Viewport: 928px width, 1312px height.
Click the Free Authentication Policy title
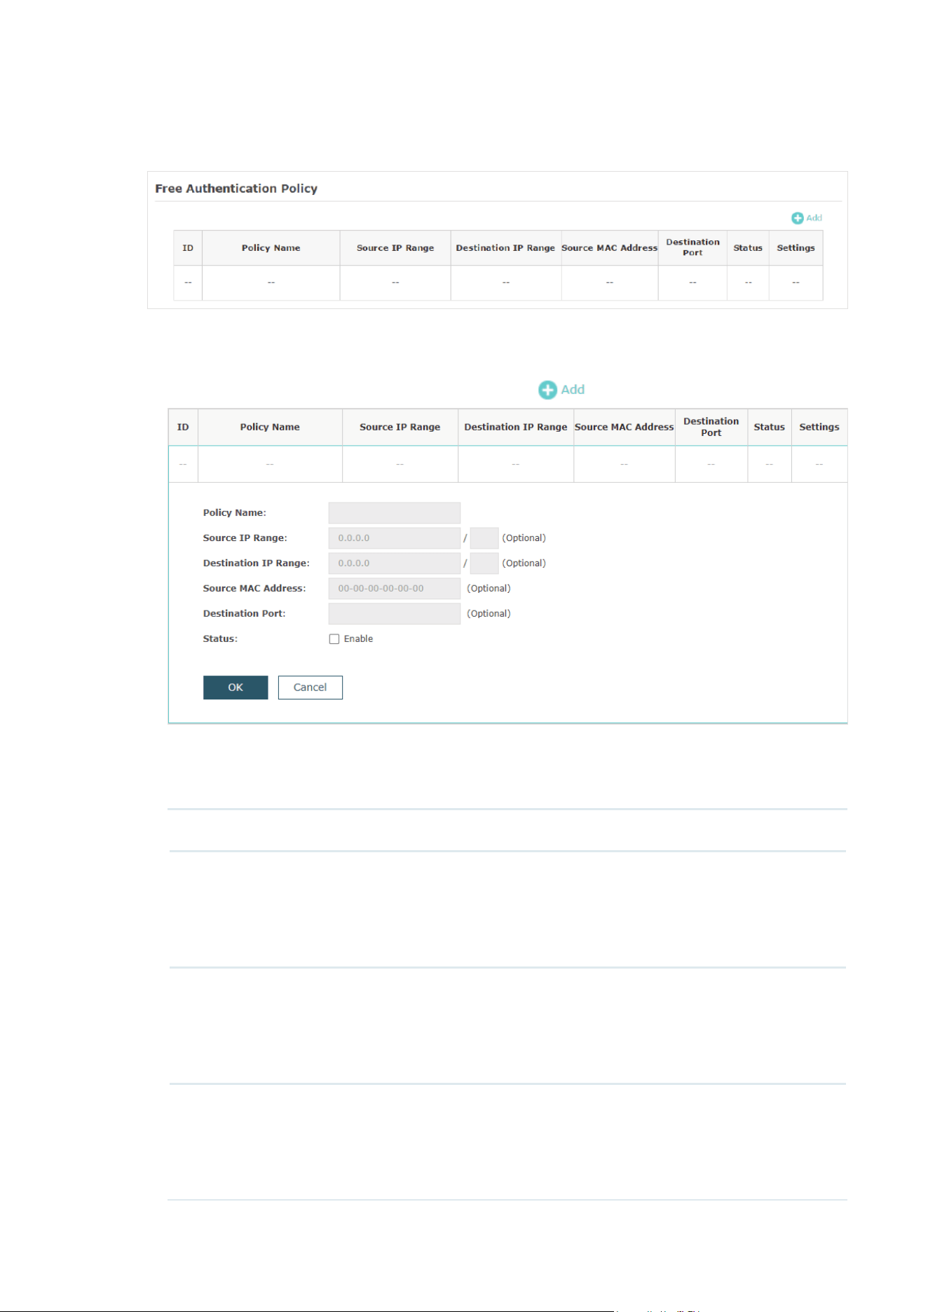point(236,189)
